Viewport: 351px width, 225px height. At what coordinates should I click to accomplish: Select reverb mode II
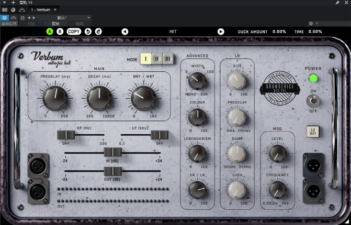point(157,59)
